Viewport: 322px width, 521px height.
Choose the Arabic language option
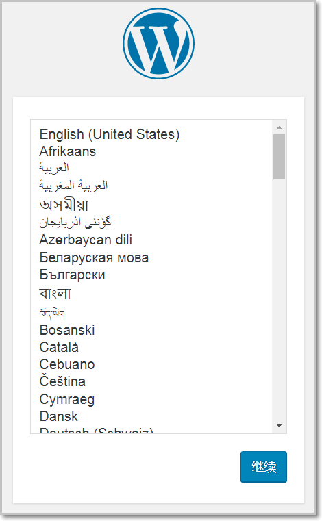(54, 168)
